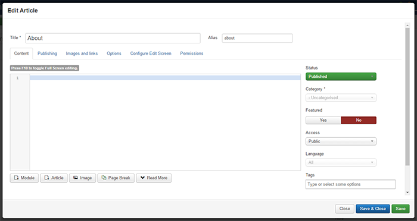The height and width of the screenshot is (221, 417).
Task: Open the Options tab
Action: pos(114,53)
